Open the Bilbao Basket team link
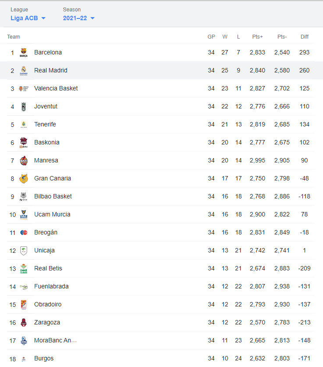Viewport: 323px width, 367px height. (53, 196)
